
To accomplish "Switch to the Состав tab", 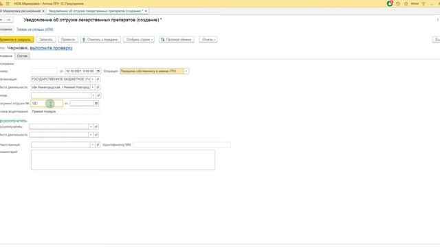I will click(22, 56).
